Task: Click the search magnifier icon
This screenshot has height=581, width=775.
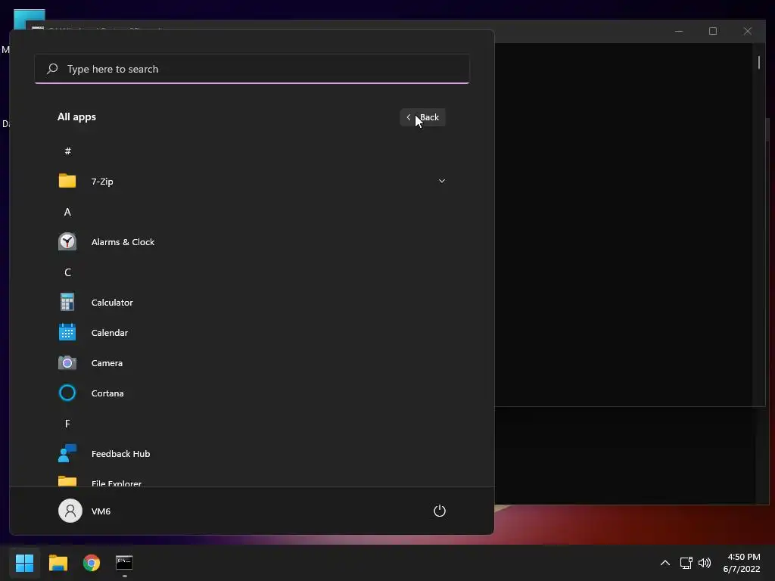Action: coord(52,69)
